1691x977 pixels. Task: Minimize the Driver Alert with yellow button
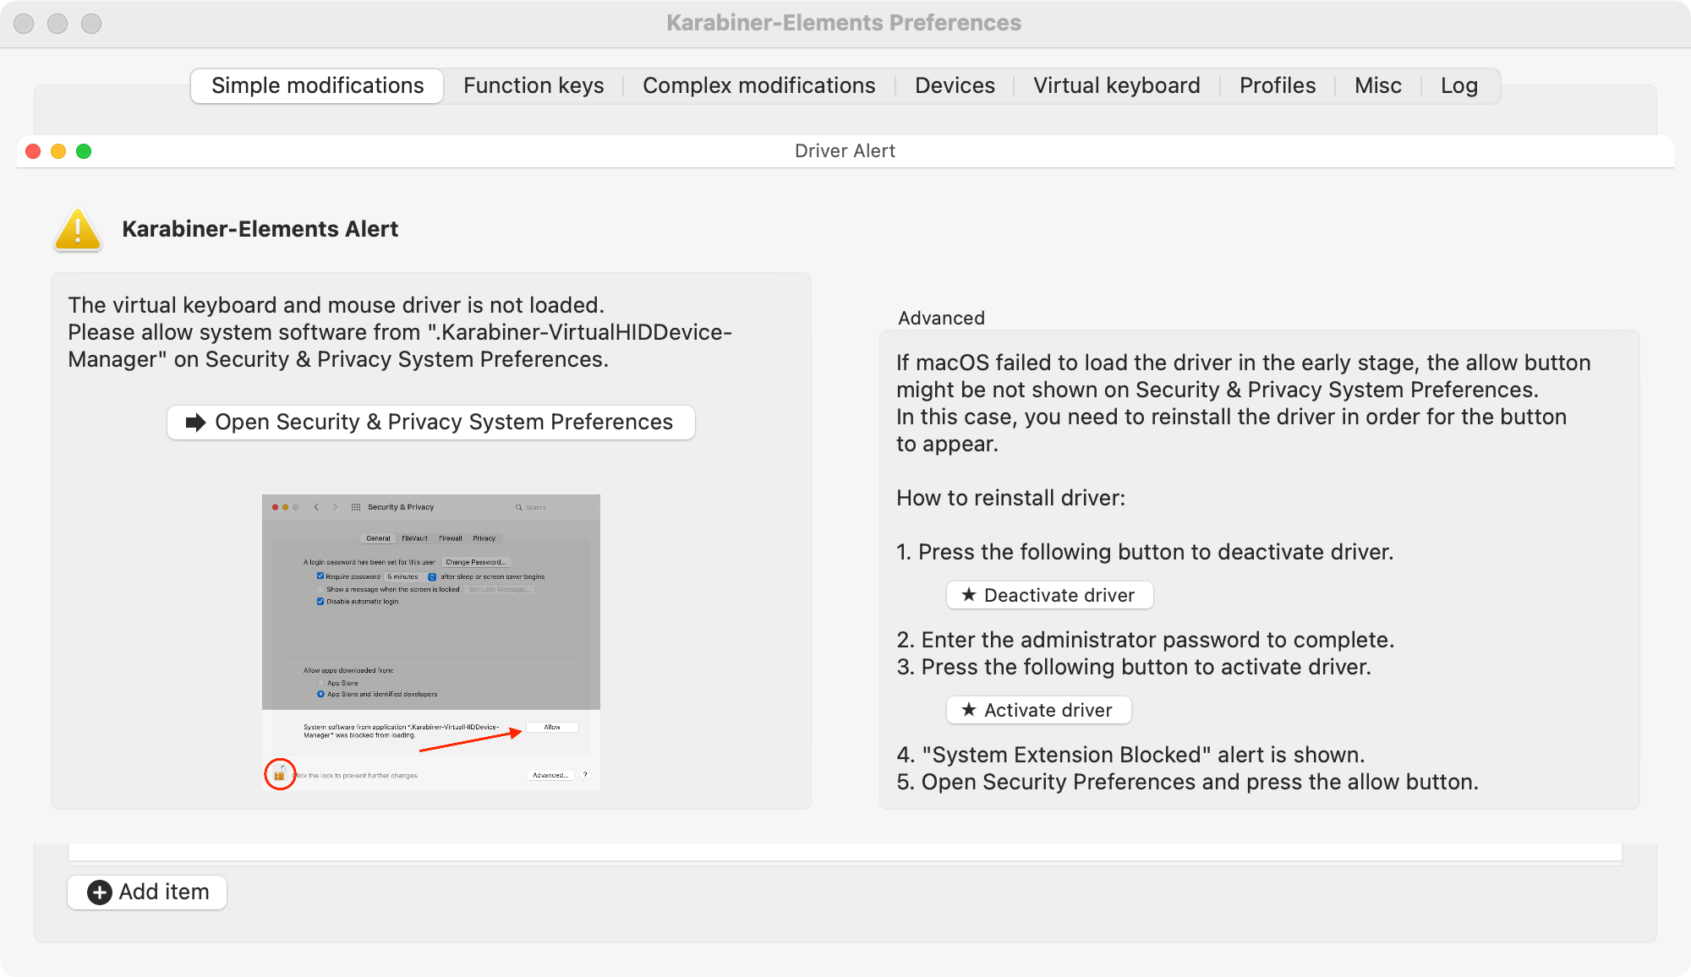point(58,151)
